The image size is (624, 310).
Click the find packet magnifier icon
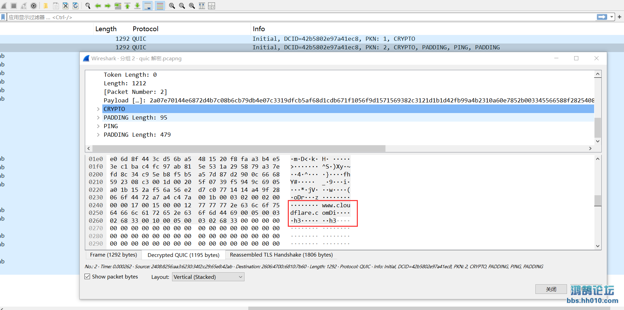[88, 6]
